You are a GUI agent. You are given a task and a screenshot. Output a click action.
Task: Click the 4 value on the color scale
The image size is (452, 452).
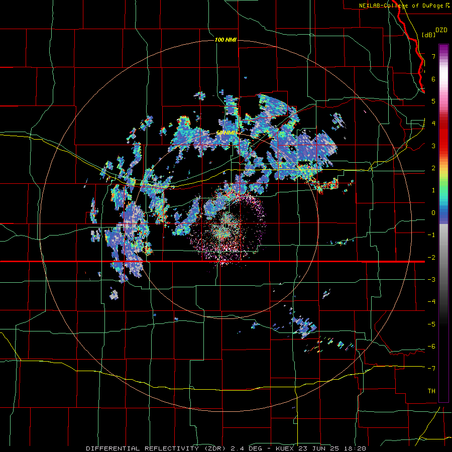coord(433,124)
